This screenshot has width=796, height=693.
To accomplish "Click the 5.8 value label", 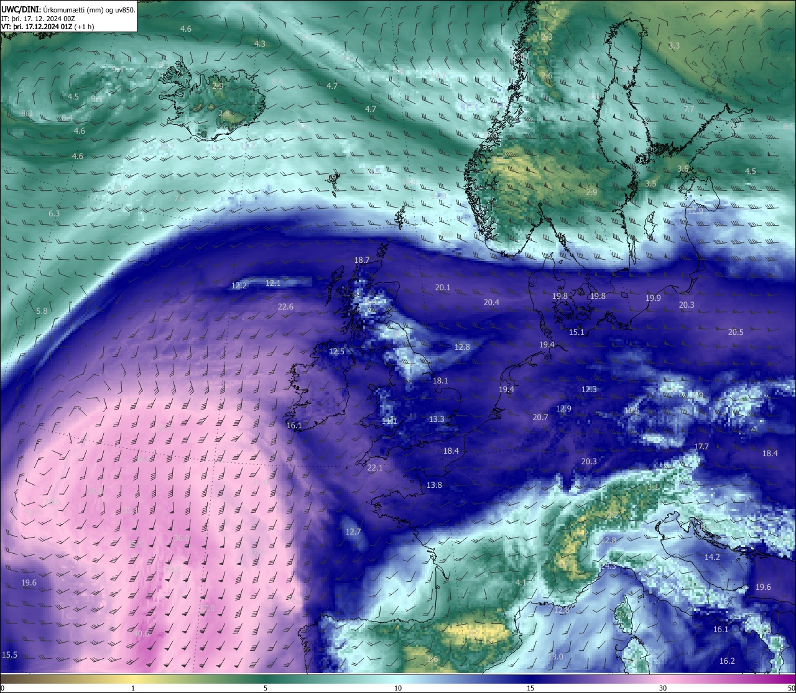I will click(42, 311).
